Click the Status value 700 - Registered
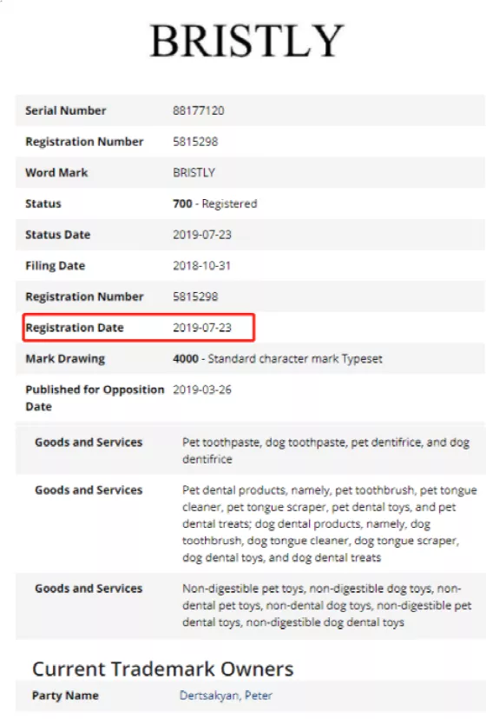This screenshot has width=486, height=719. [215, 203]
